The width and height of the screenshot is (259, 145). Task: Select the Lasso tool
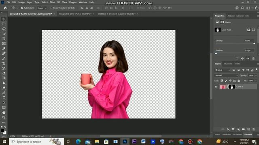[x=4, y=29]
